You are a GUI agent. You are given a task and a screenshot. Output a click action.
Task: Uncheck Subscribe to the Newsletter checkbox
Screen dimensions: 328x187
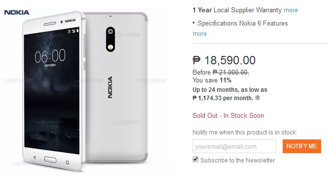pos(196,160)
